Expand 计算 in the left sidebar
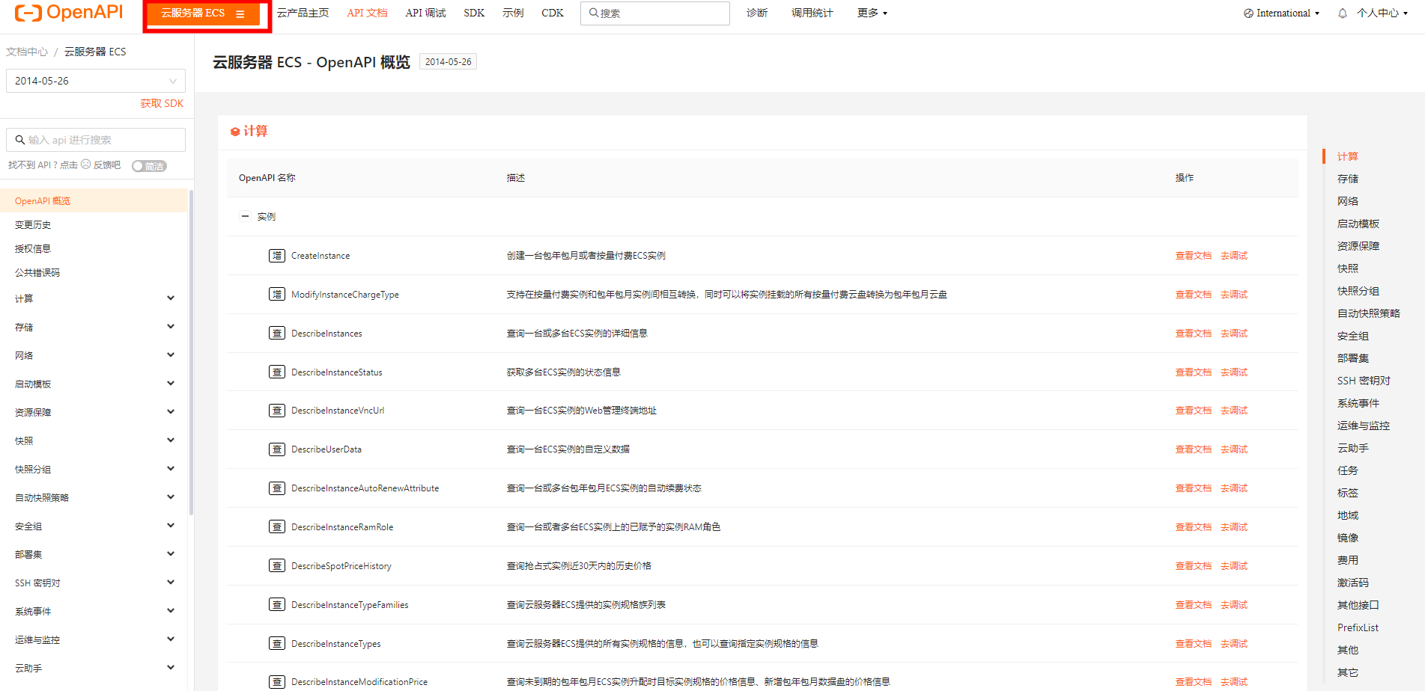 coord(171,298)
